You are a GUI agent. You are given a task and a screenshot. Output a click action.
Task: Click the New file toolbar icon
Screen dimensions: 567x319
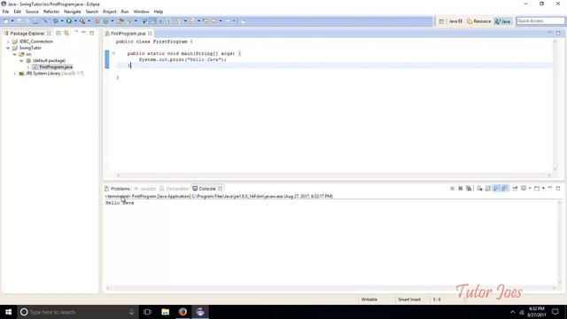click(x=6, y=21)
